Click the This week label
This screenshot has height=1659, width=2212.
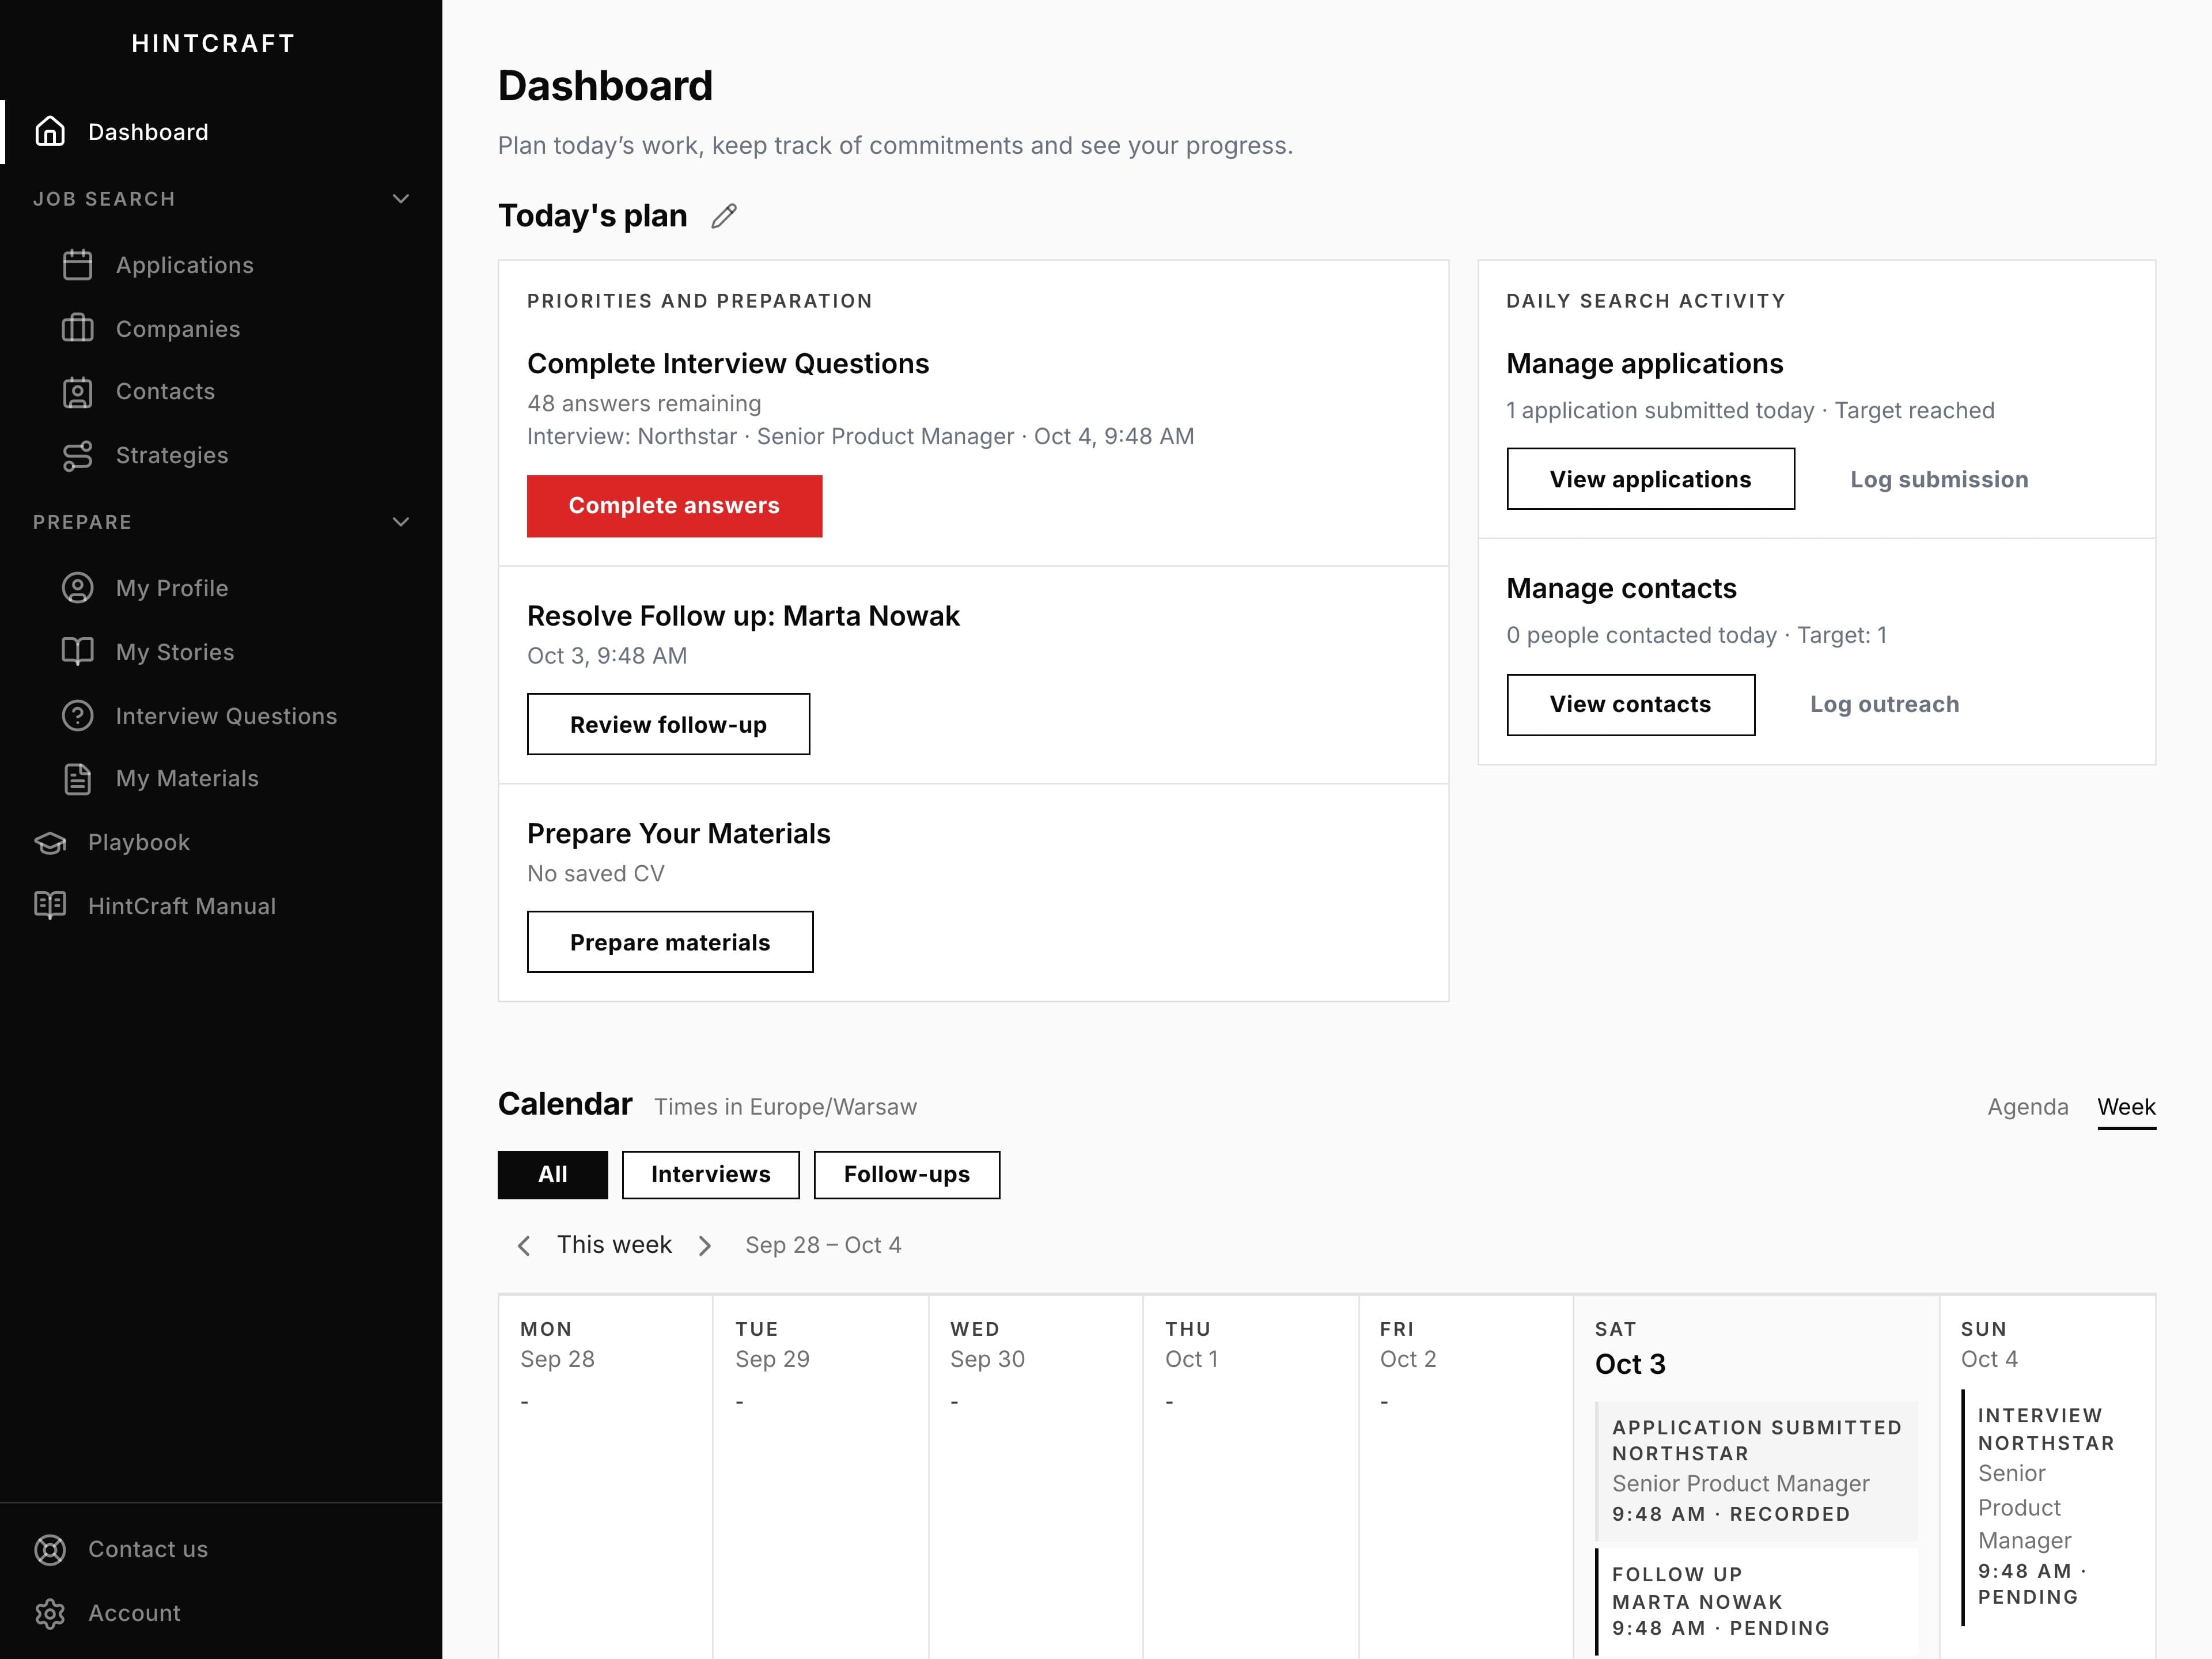[x=614, y=1245]
